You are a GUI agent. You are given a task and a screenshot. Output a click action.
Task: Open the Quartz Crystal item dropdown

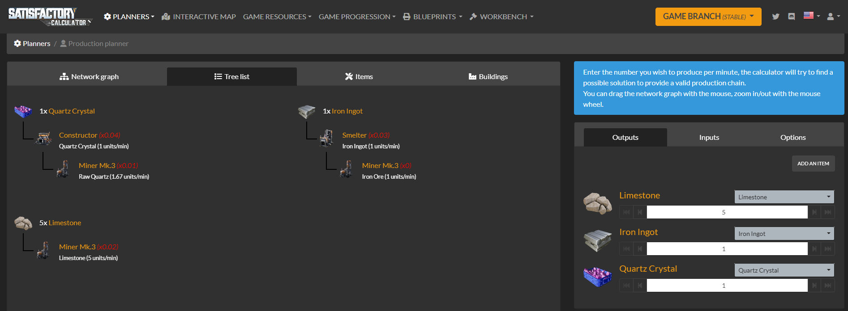[784, 270]
